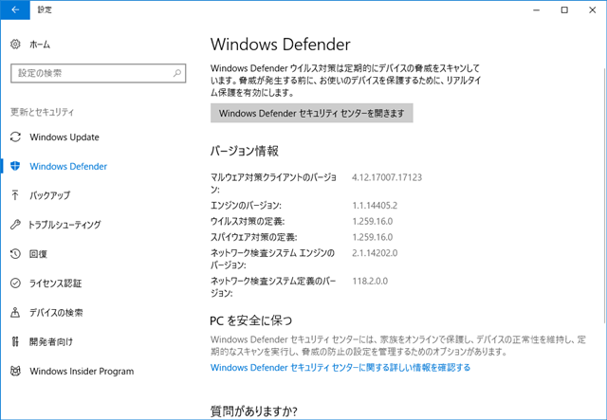Click the network engine version 2.1.14202.0
Screen dimensions: 607x420
click(x=375, y=253)
